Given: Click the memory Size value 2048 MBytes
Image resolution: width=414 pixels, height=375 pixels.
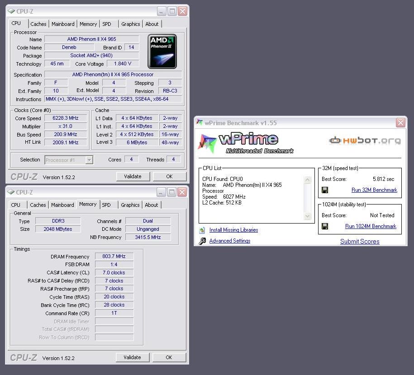Looking at the screenshot, I should 58,229.
